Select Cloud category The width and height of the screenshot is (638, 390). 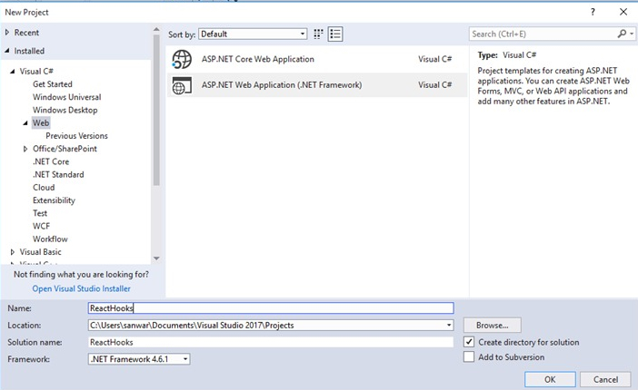click(x=44, y=187)
